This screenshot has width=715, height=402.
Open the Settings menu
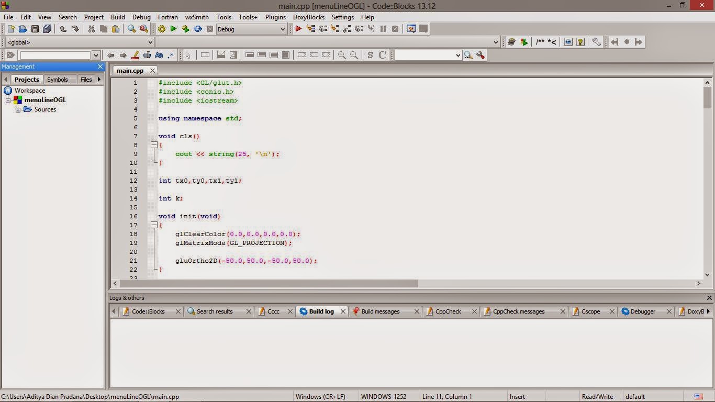pyautogui.click(x=343, y=17)
